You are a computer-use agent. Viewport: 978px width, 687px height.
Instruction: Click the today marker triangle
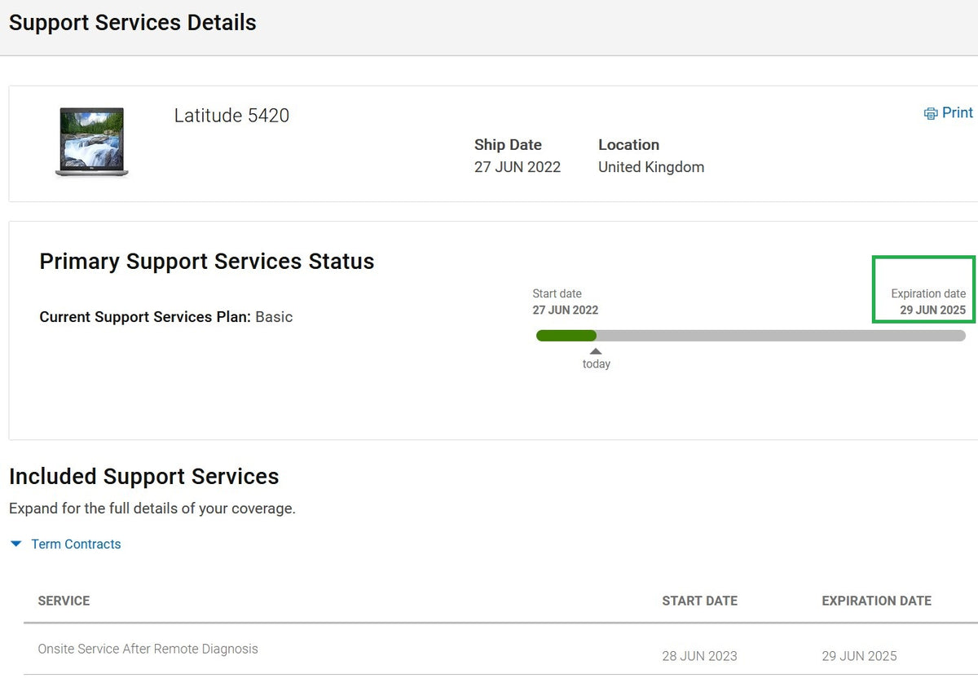click(596, 351)
